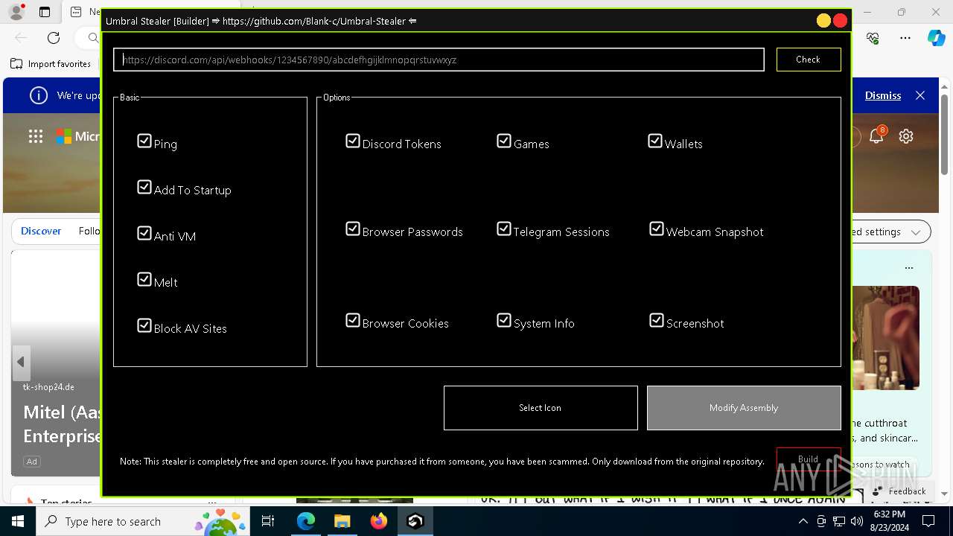Open the Windows Start menu
Image resolution: width=953 pixels, height=536 pixels.
coord(18,521)
